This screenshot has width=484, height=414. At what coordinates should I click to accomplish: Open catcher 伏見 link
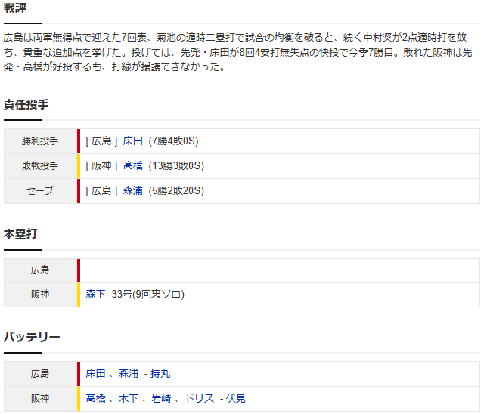[236, 398]
